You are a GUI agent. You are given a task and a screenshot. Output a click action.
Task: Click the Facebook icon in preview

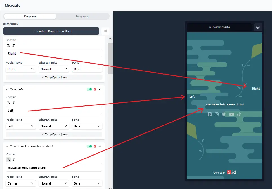(209, 114)
